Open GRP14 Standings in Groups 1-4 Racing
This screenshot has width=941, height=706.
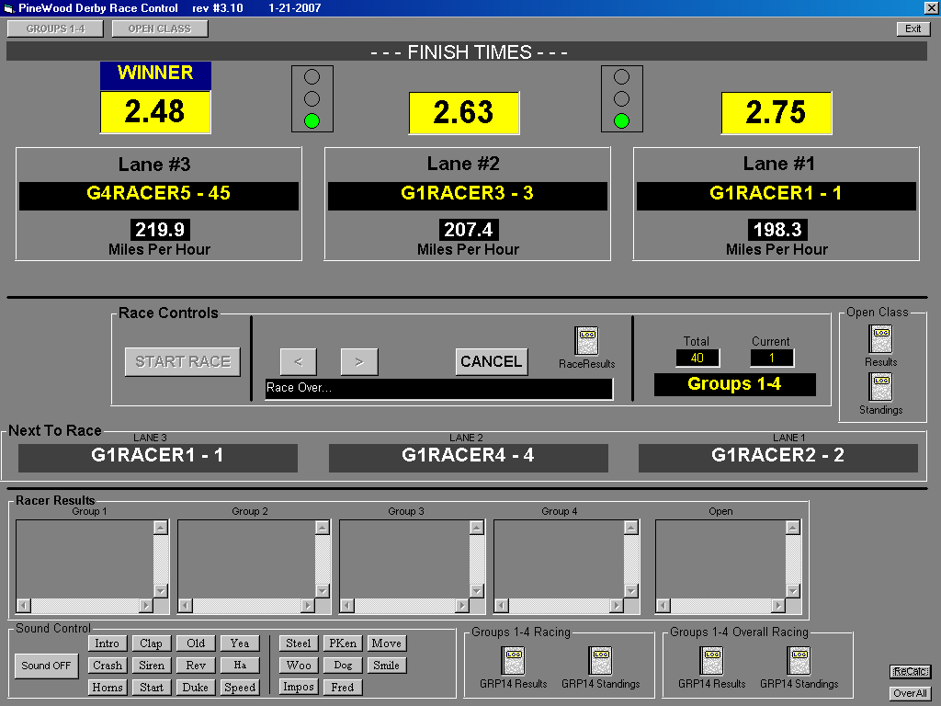point(601,661)
